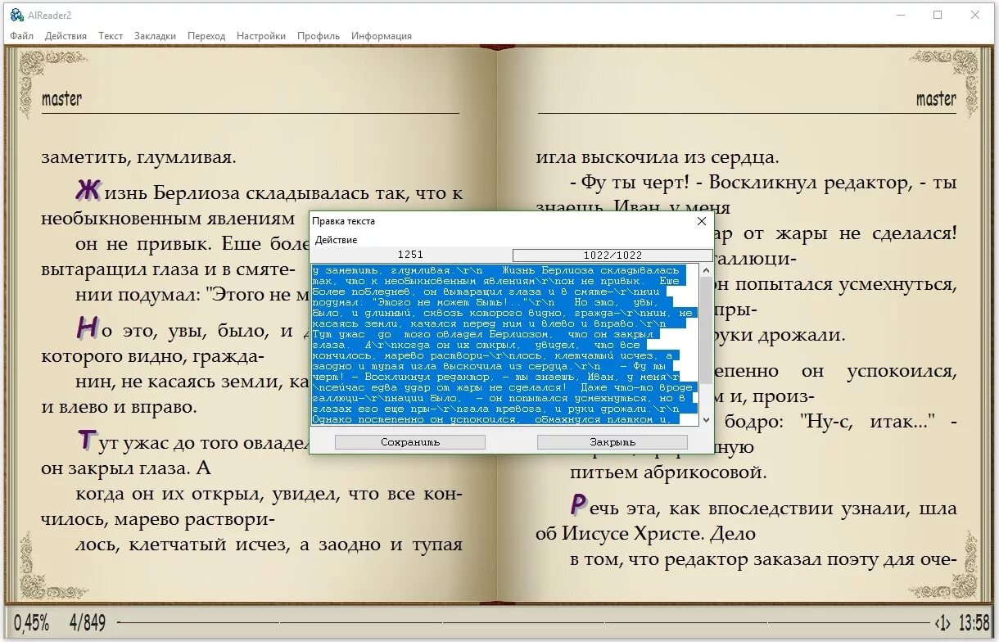The height and width of the screenshot is (642, 999).
Task: Click the 1251 encoding field
Action: point(410,255)
